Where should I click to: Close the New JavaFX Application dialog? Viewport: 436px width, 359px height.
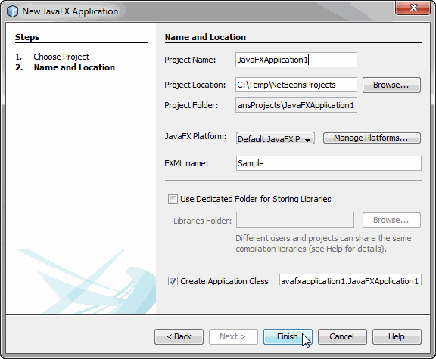tap(413, 8)
